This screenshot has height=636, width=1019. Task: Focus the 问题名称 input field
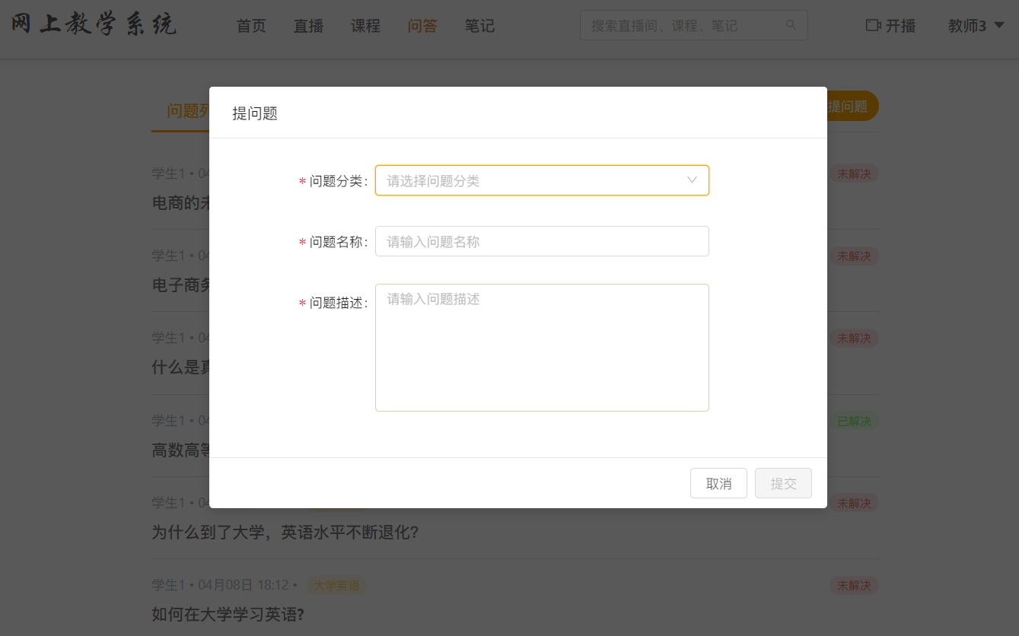(542, 241)
